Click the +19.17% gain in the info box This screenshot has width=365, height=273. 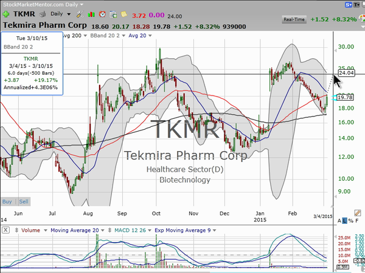click(46, 80)
